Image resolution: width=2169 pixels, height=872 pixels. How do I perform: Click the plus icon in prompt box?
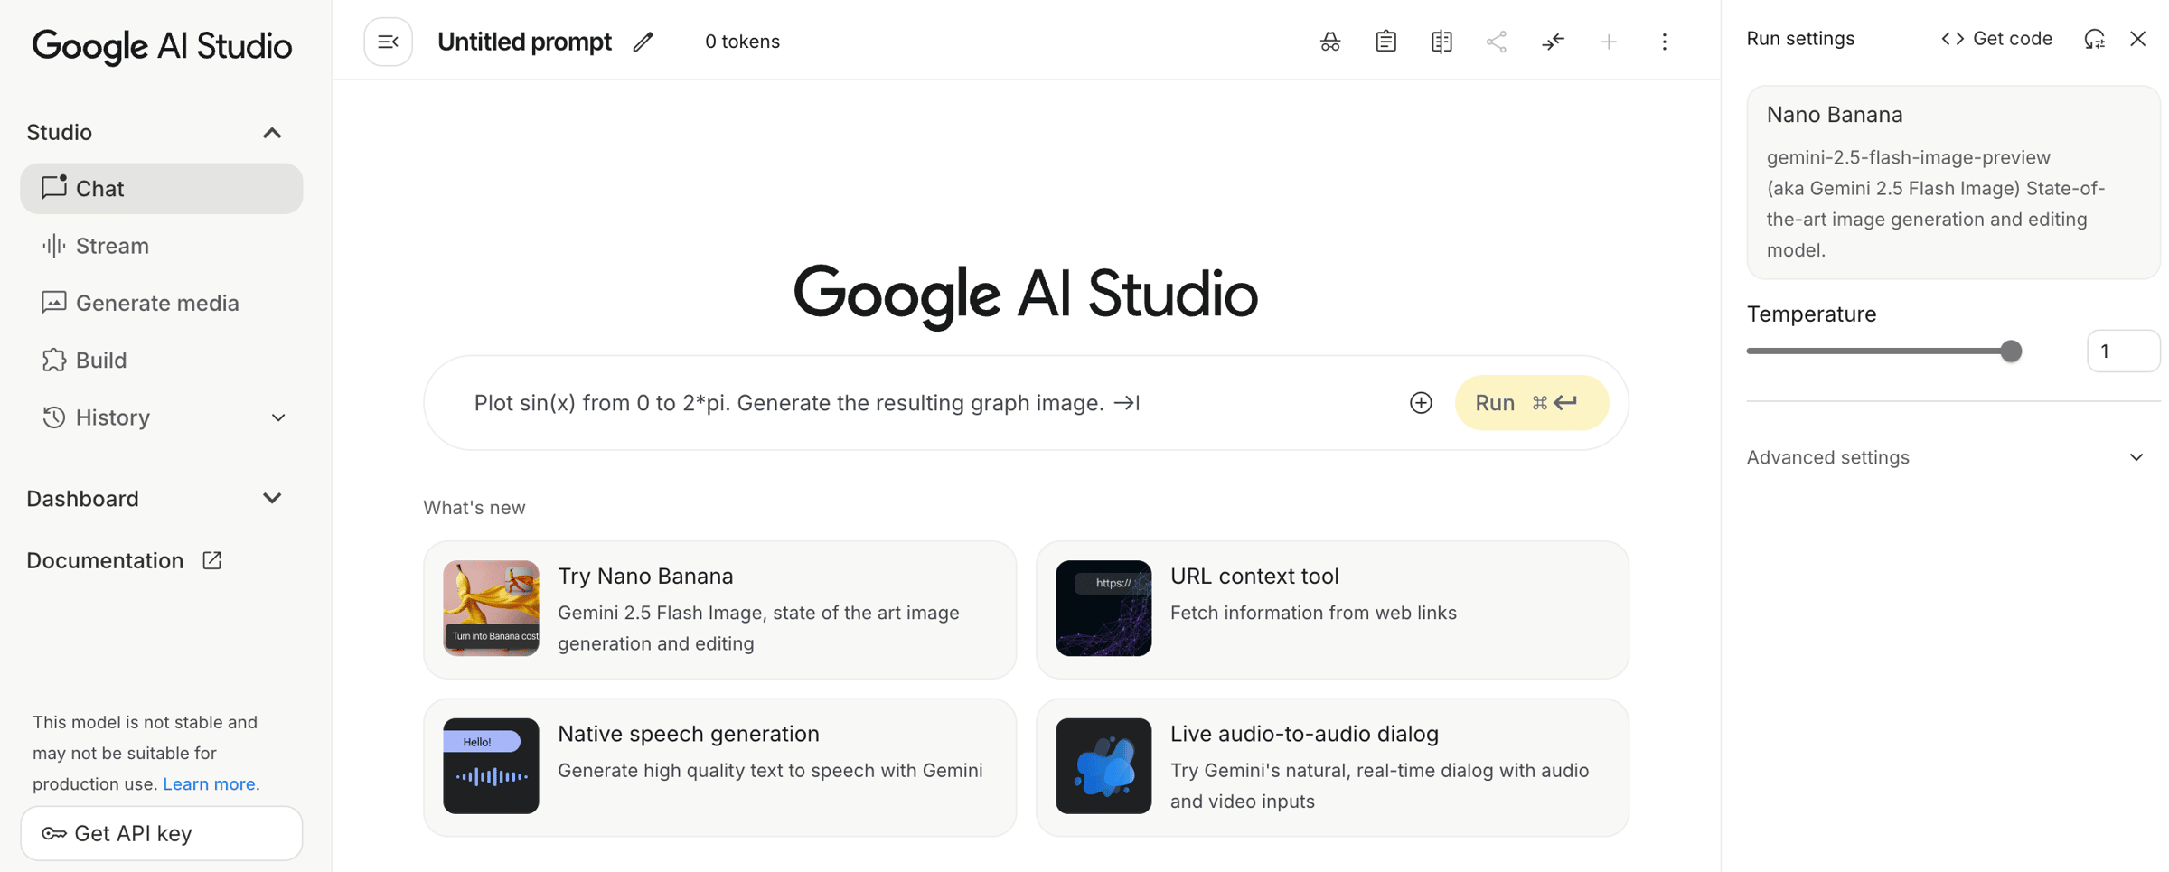tap(1421, 403)
